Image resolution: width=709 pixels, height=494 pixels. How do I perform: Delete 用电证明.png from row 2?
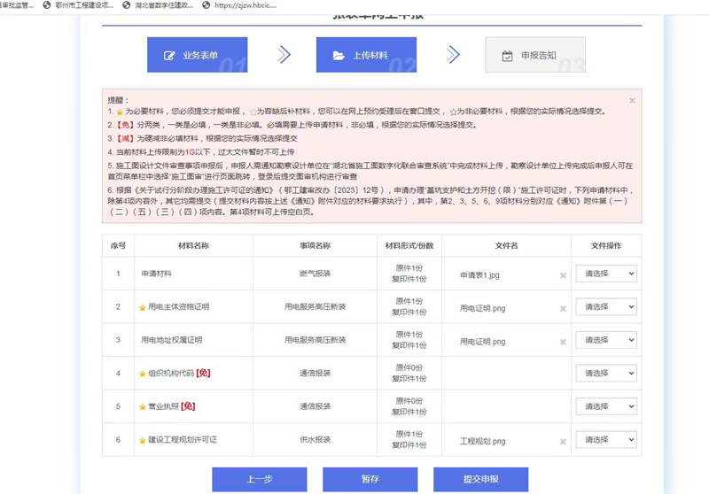pos(563,308)
